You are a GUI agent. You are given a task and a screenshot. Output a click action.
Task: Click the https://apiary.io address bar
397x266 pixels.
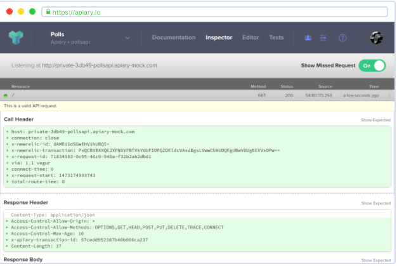(x=214, y=12)
